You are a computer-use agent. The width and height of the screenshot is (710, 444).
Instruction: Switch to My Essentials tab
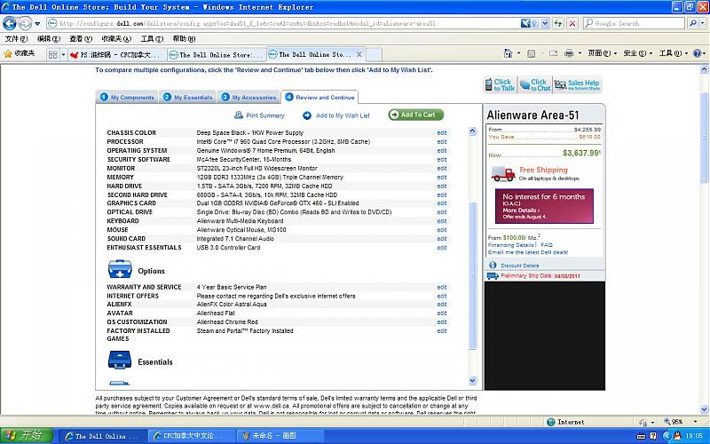[187, 97]
